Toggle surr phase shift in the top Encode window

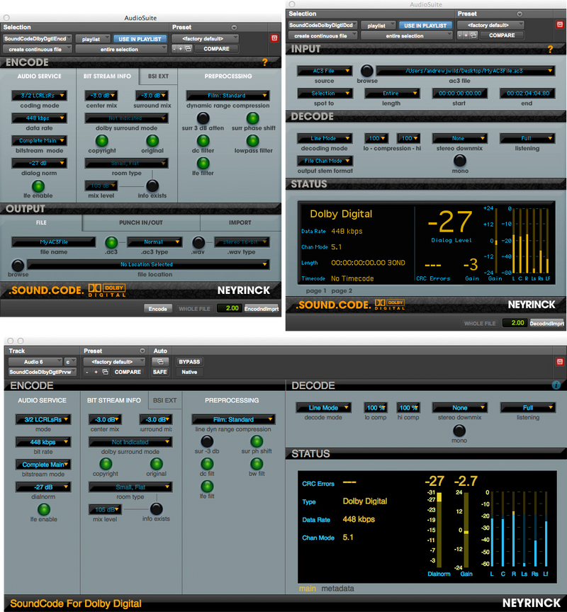click(x=253, y=118)
